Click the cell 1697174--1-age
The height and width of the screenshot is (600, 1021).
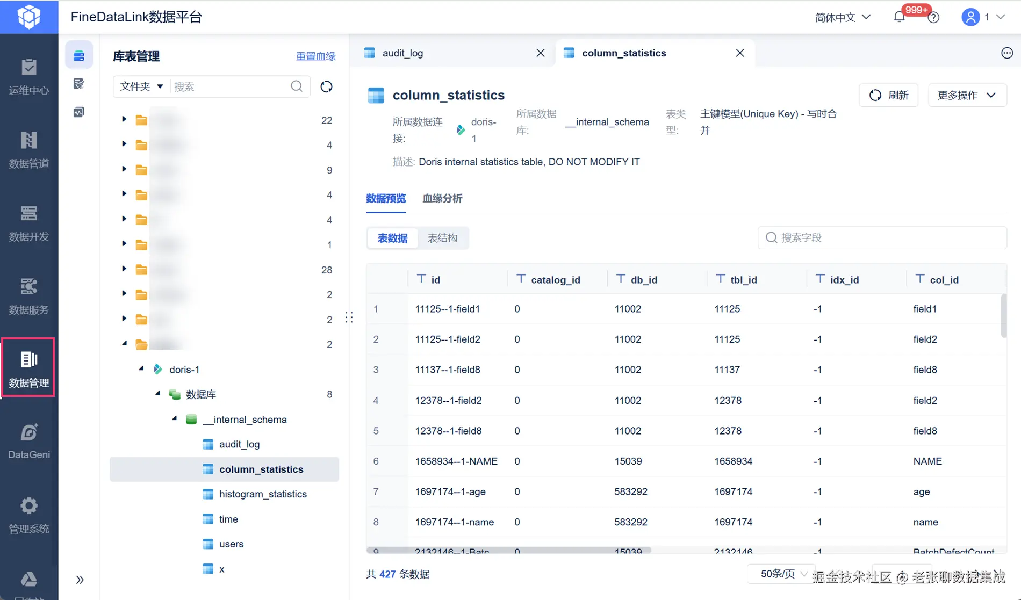[x=450, y=491]
